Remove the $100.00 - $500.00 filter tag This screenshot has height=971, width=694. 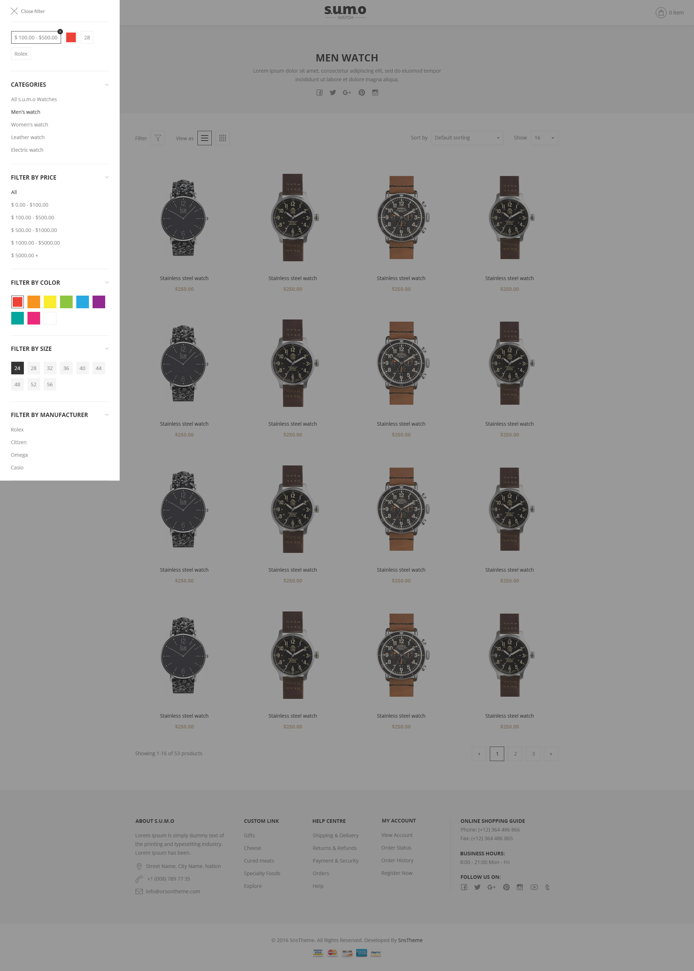coord(60,31)
